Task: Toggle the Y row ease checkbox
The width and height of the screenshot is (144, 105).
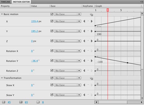Action: click(52, 31)
